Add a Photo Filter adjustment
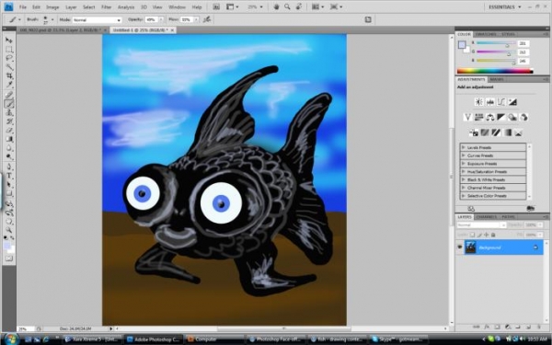Viewport: 552px width, 345px height. (512, 117)
